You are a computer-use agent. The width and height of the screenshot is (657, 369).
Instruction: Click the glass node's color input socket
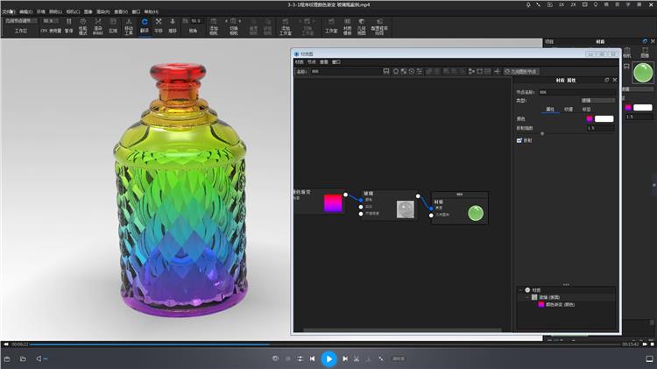360,200
